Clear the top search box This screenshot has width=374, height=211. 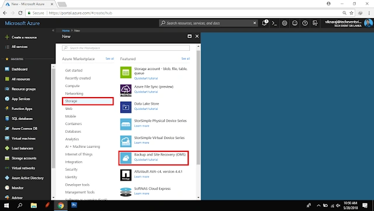[255, 23]
